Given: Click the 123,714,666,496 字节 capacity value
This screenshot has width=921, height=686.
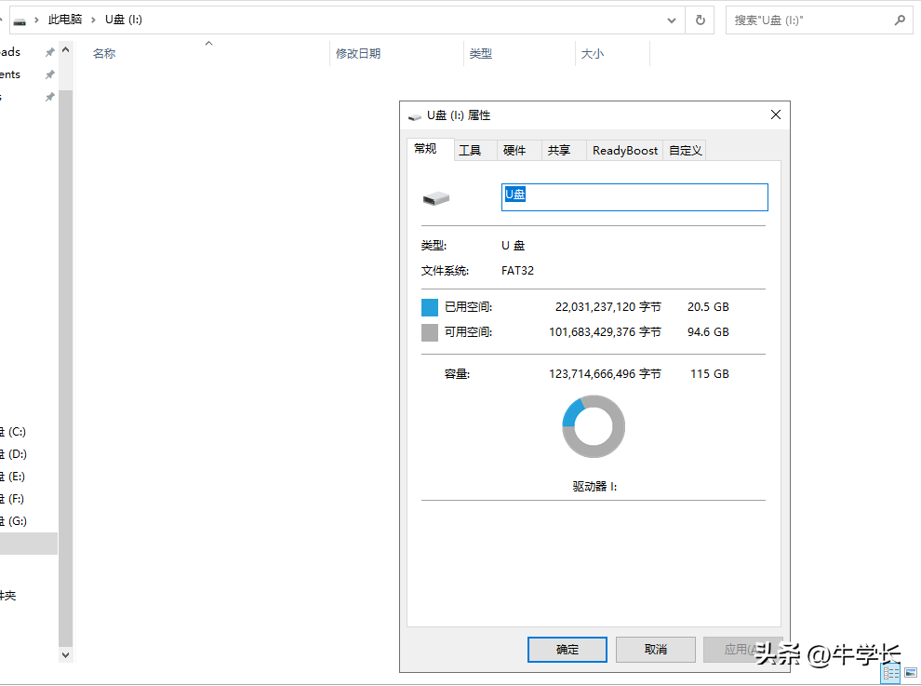Looking at the screenshot, I should 605,374.
